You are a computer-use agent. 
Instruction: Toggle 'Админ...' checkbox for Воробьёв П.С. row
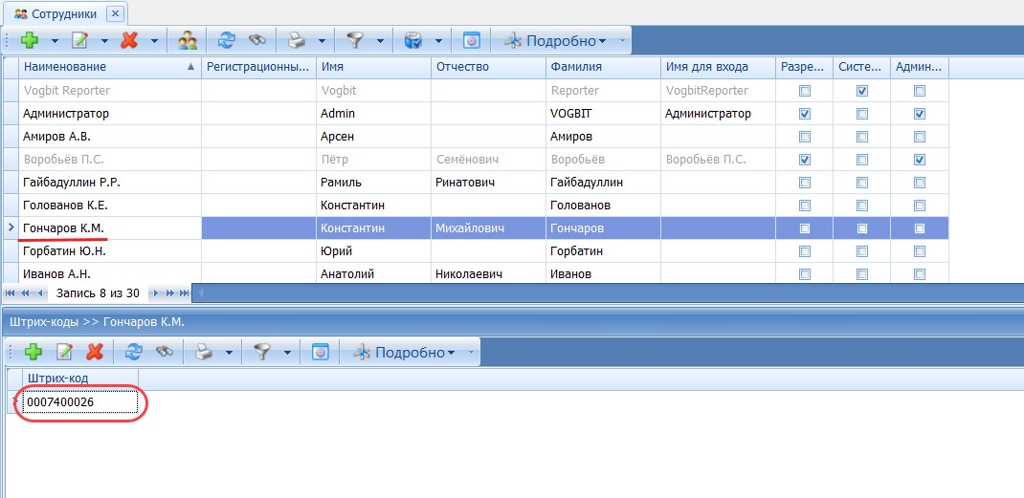920,160
